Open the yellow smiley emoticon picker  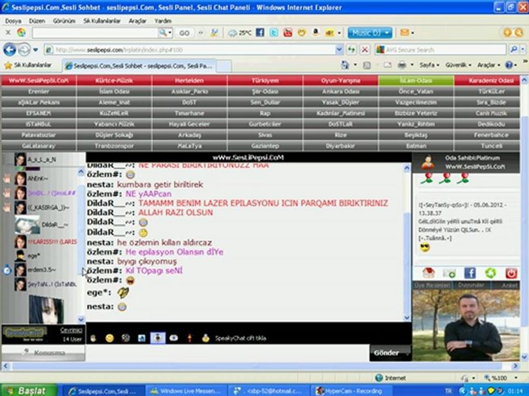coord(109,338)
